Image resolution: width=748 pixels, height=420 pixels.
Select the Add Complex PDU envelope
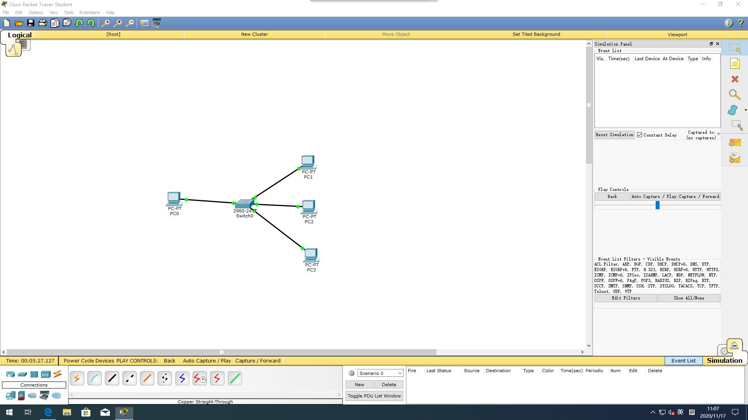(735, 158)
